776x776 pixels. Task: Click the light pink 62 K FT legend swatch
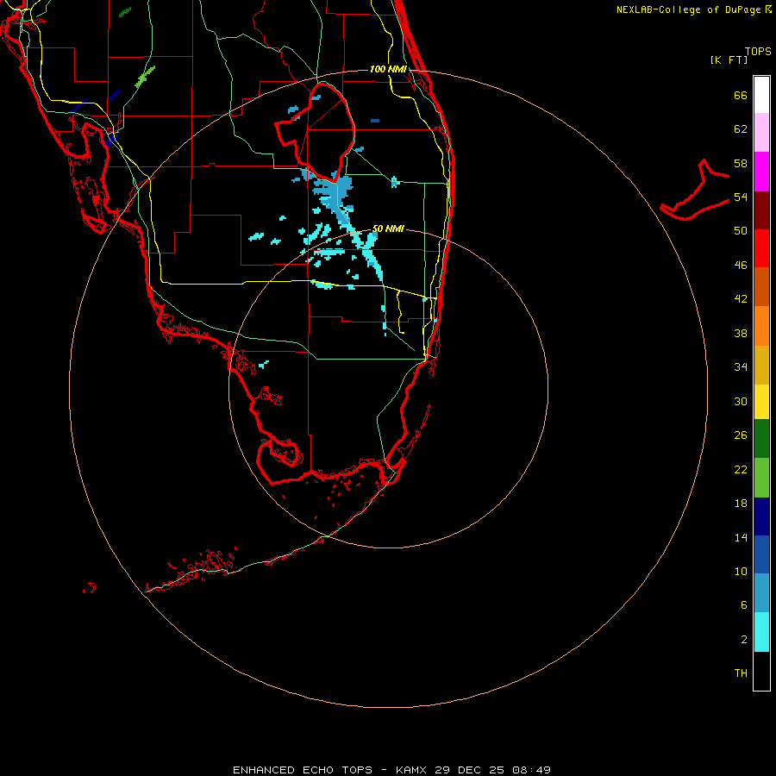click(761, 132)
